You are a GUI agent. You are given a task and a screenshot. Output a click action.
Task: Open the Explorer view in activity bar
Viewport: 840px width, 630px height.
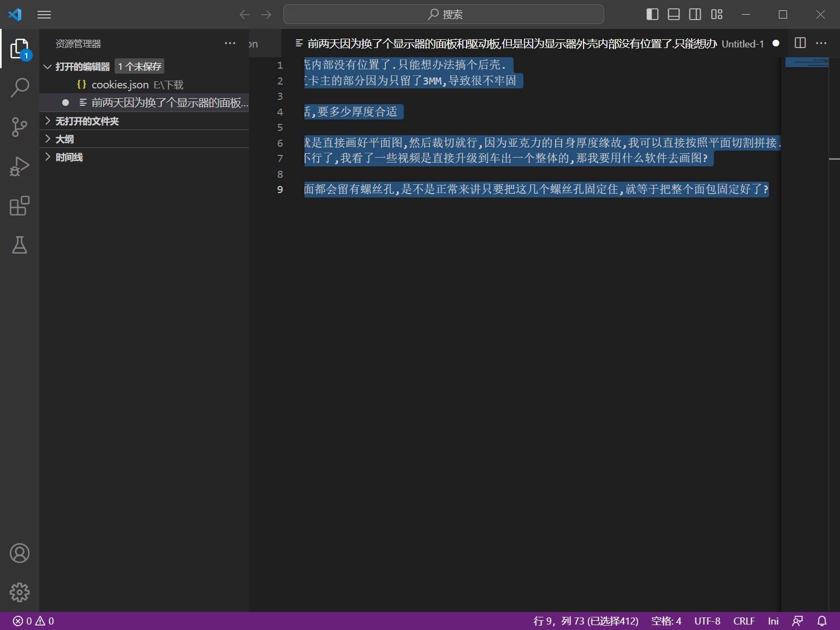pyautogui.click(x=20, y=49)
